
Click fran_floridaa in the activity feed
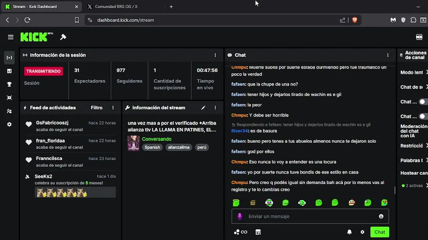[x=50, y=141]
